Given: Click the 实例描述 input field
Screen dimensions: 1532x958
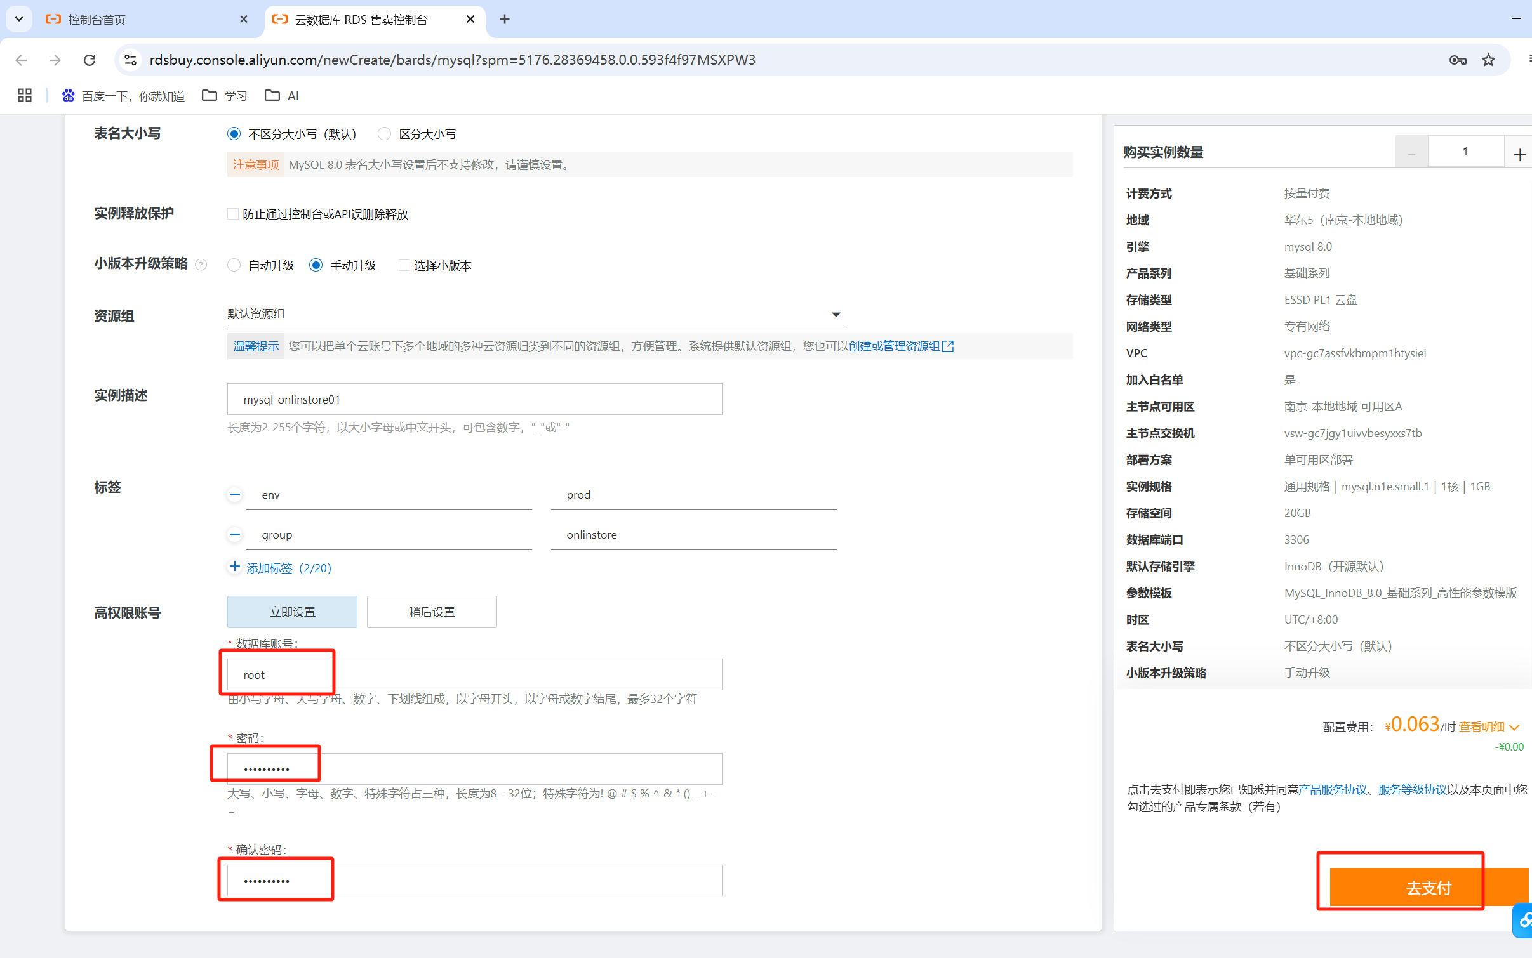Looking at the screenshot, I should (x=474, y=399).
